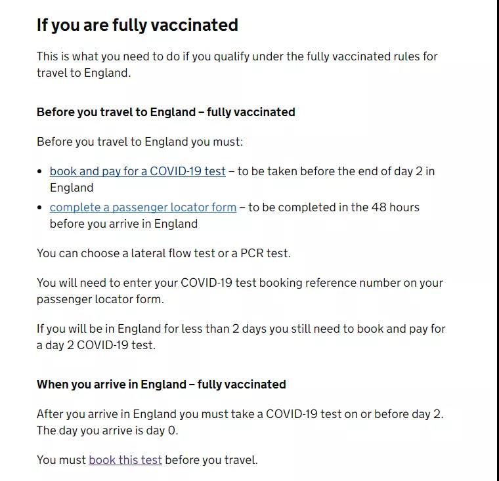Click the bullet marker beside the COVID-19 test link
The image size is (499, 481).
[x=41, y=172]
